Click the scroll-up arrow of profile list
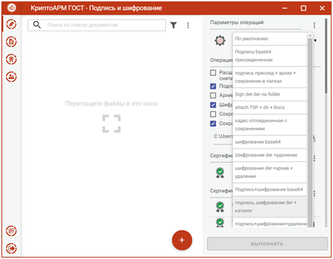Screen dimensions: 333x259 310,36
